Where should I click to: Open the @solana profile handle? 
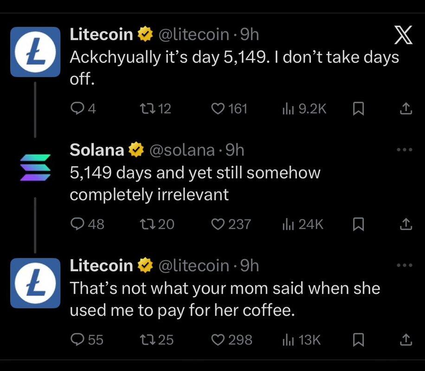pos(182,150)
